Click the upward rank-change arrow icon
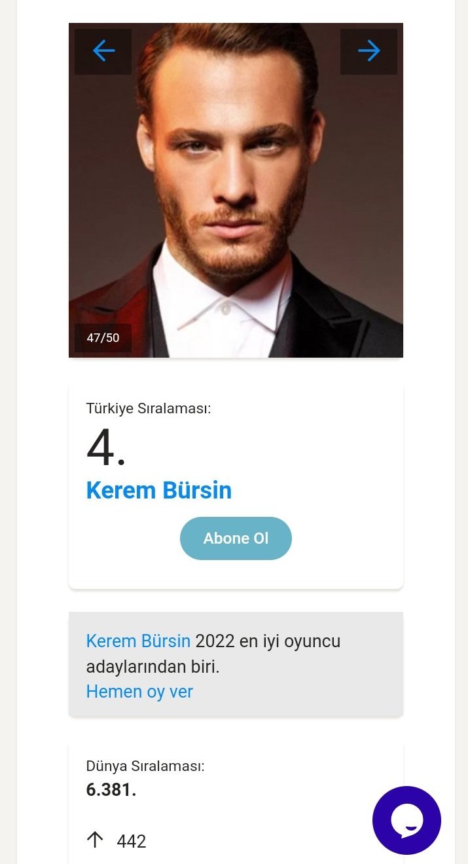This screenshot has height=864, width=468. click(95, 840)
